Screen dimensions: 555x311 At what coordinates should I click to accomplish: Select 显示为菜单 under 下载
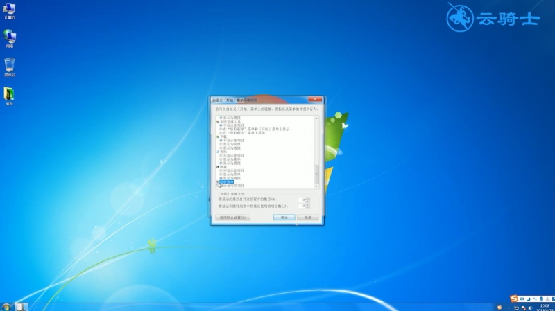point(230,144)
